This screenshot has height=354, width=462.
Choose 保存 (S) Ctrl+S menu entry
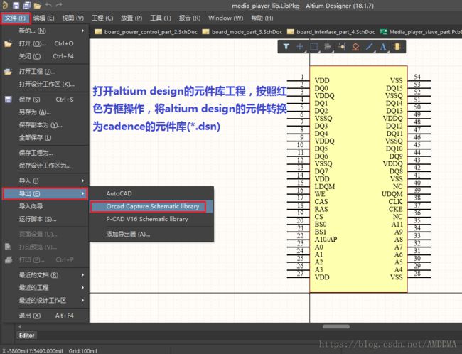coord(45,100)
